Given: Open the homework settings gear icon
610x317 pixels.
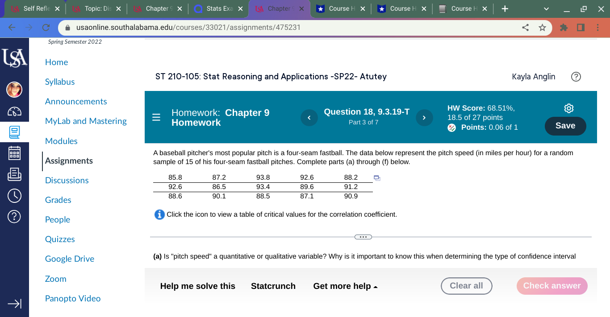Looking at the screenshot, I should pos(568,108).
